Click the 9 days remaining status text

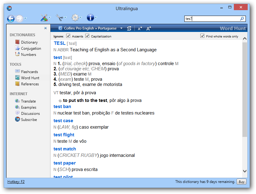pyautogui.click(x=205, y=182)
